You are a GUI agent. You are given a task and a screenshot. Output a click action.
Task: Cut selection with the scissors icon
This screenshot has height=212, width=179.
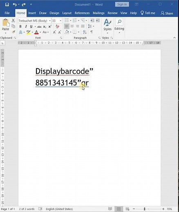tap(13, 20)
